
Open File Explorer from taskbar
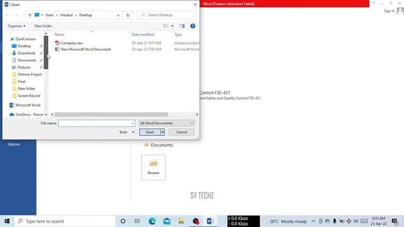[x=181, y=221]
